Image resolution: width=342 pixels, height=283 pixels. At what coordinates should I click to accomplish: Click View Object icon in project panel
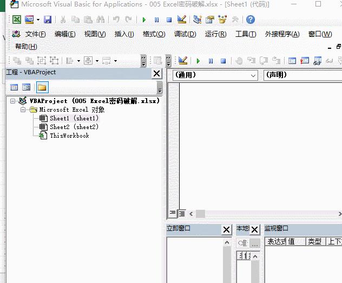pyautogui.click(x=26, y=87)
